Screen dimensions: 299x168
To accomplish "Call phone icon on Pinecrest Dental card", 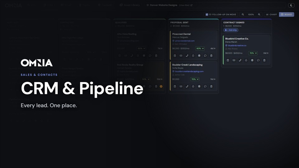I will (x=187, y=56).
